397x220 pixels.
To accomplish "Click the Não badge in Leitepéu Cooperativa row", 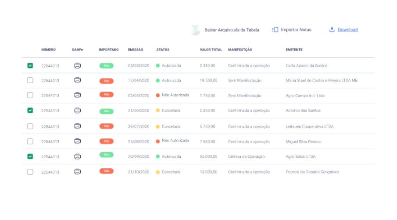I will coord(106,126).
